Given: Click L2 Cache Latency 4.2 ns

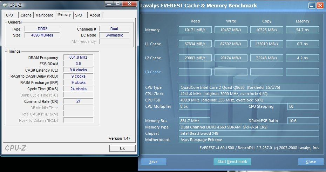Looking at the screenshot, I should point(302,58).
